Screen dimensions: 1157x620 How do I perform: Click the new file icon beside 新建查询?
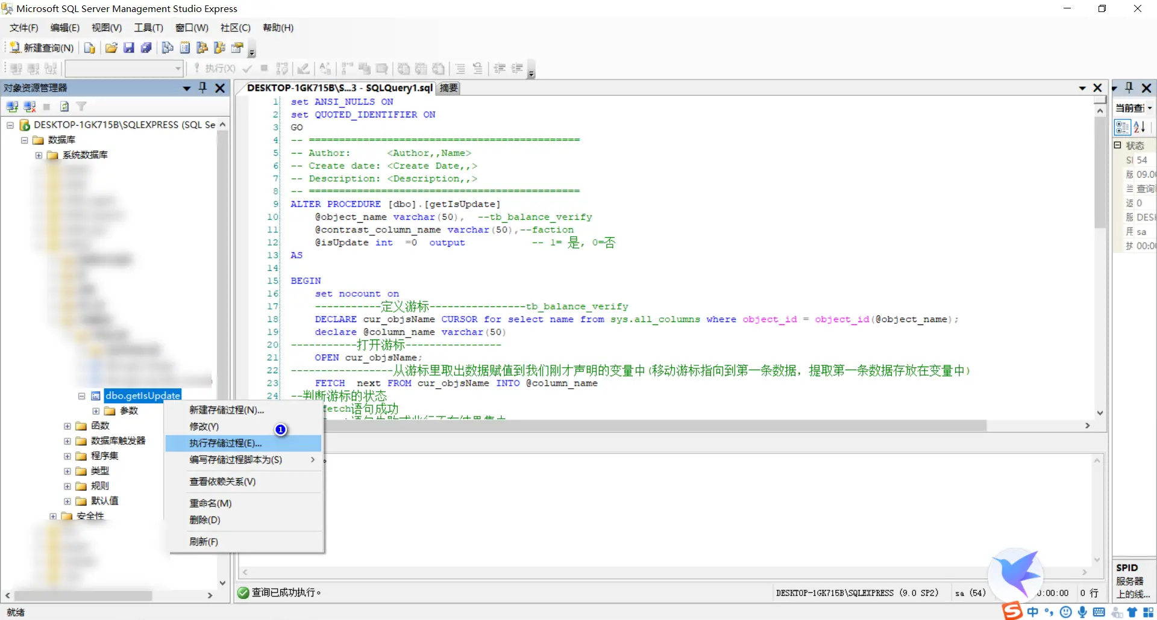90,48
